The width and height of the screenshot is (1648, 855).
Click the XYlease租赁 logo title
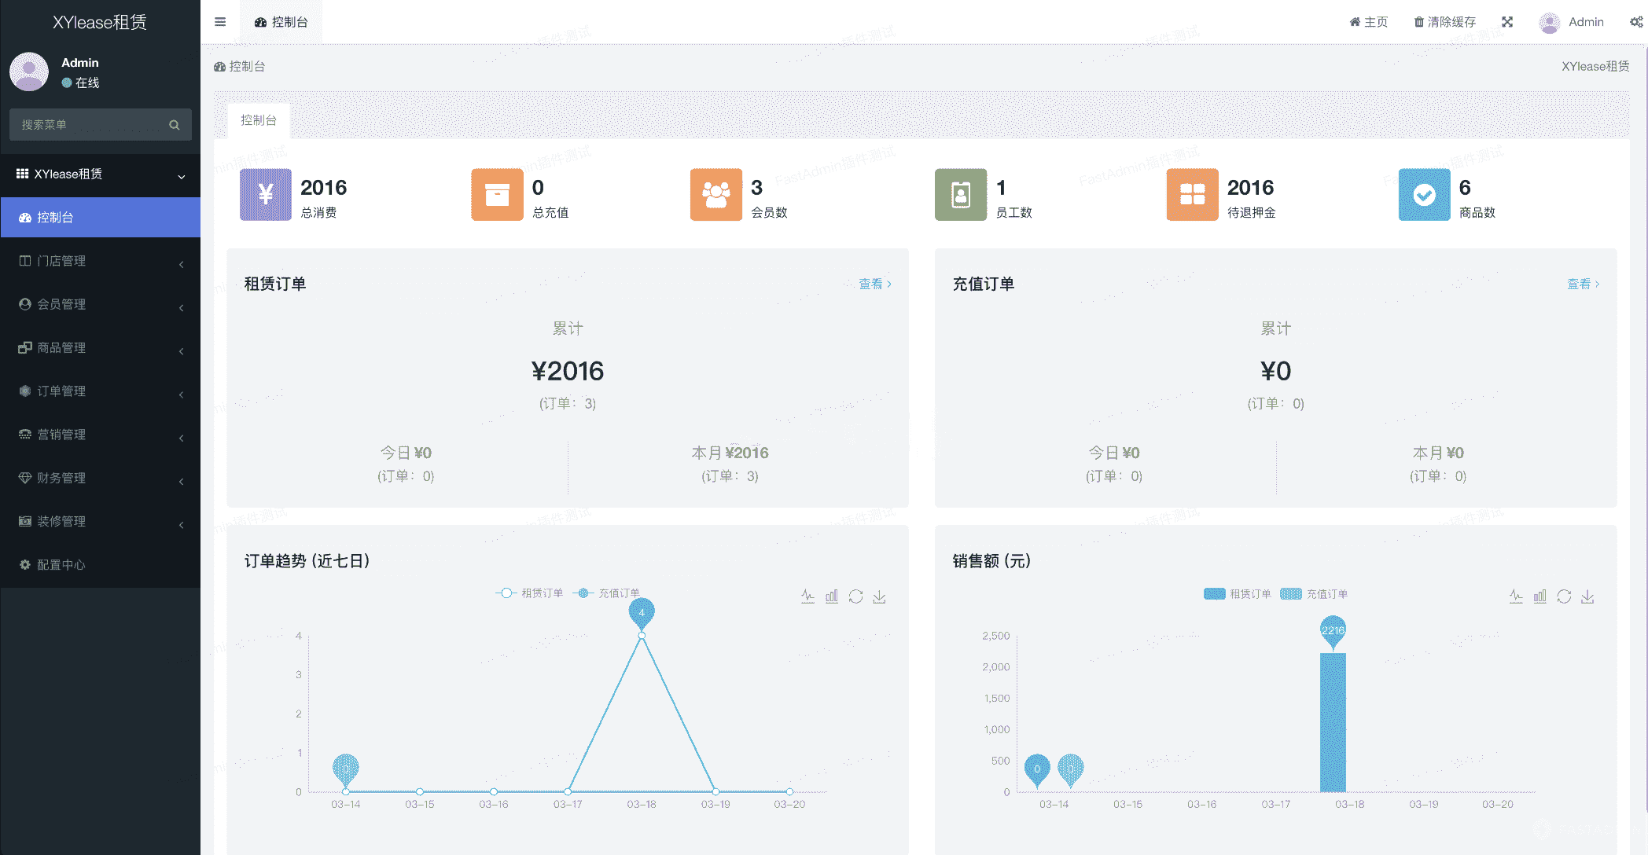[100, 22]
